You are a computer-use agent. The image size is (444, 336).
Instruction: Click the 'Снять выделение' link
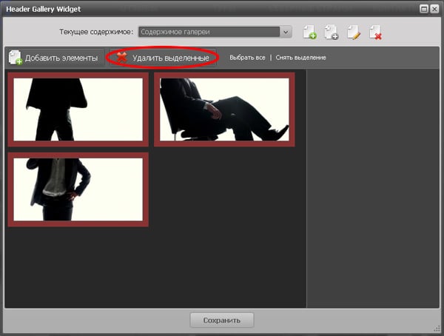[300, 58]
